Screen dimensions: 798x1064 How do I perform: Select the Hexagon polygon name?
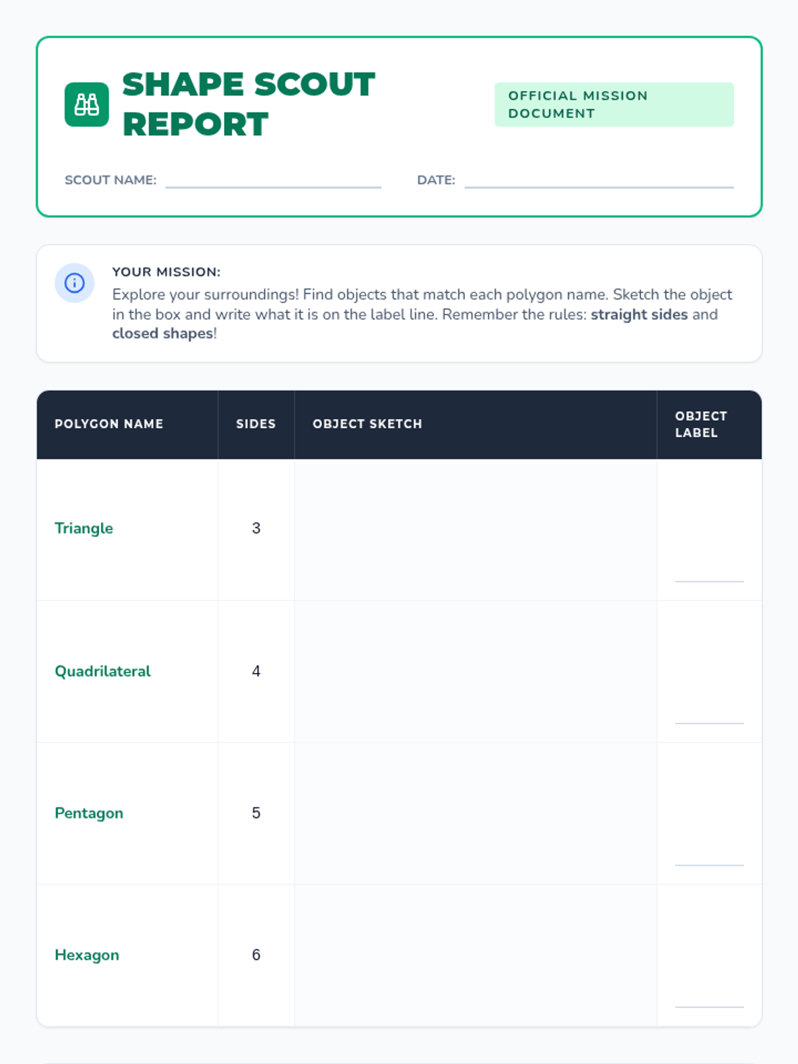(87, 955)
